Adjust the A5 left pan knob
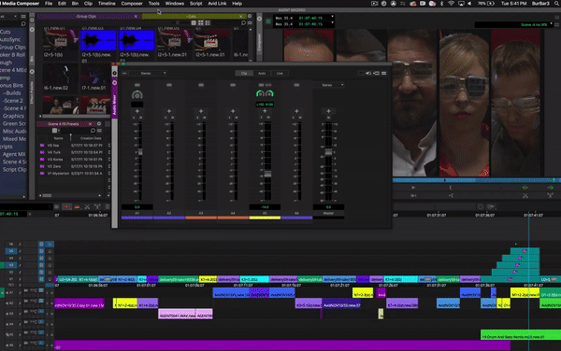The height and width of the screenshot is (351, 561). 260,93
